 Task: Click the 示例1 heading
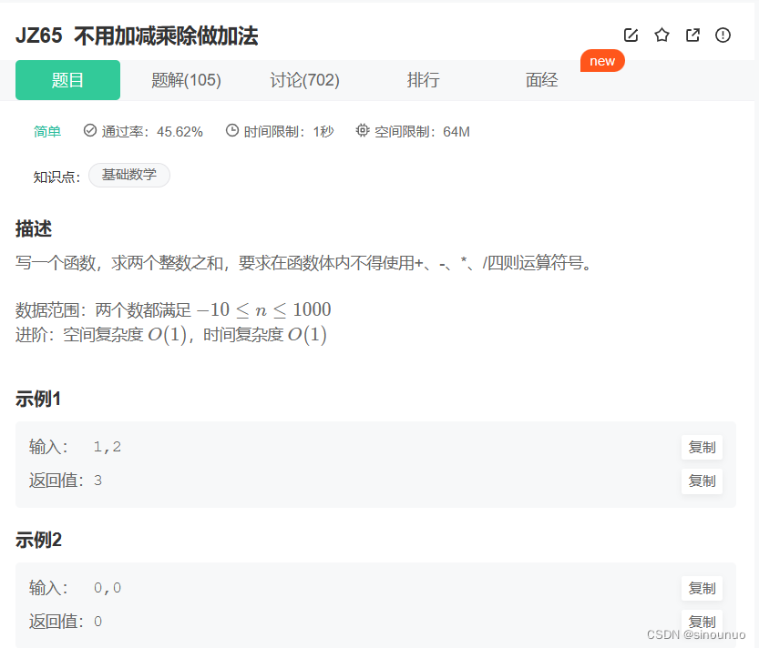[x=38, y=399]
